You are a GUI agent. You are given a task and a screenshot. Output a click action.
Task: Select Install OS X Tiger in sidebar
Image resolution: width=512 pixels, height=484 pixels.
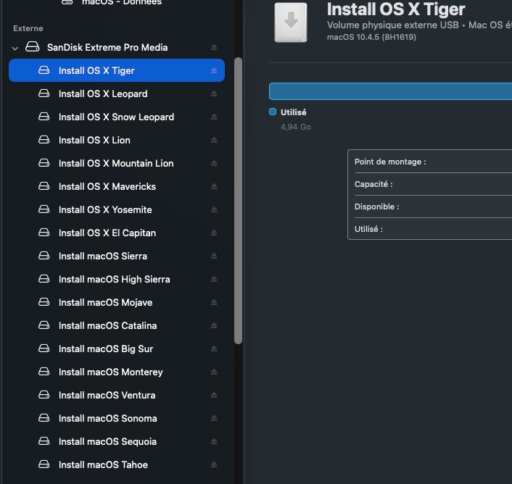coord(117,70)
